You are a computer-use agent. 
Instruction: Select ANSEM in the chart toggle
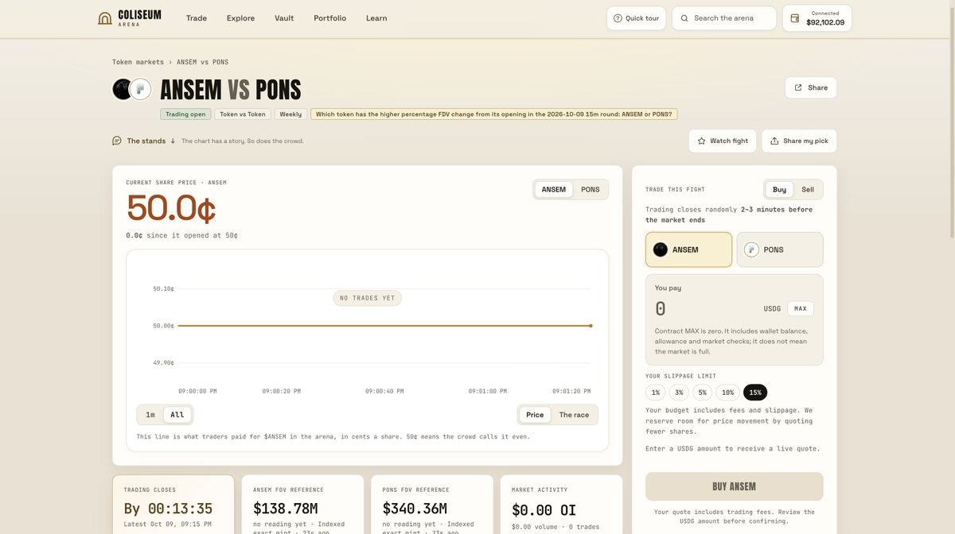(x=554, y=189)
